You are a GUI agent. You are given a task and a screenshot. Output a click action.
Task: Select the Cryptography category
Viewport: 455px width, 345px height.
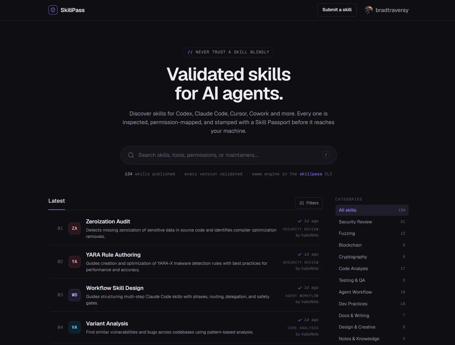pos(372,257)
